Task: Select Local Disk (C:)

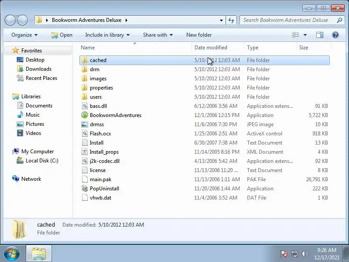Action: (42, 161)
